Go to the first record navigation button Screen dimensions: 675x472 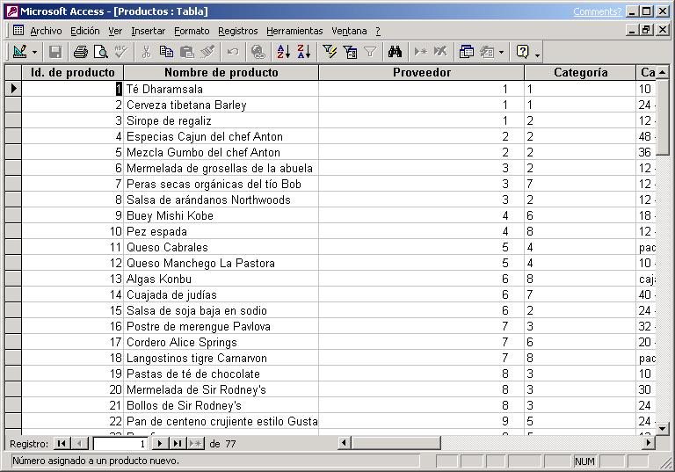point(62,443)
